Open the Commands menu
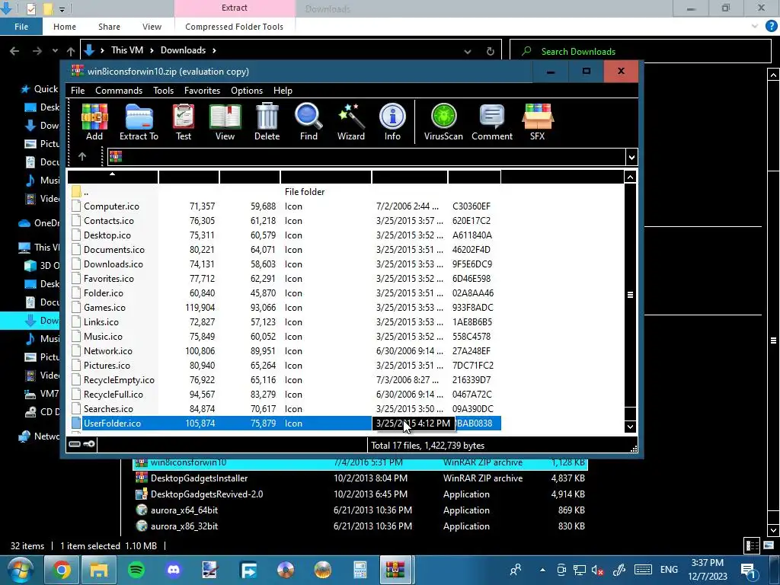 point(119,91)
